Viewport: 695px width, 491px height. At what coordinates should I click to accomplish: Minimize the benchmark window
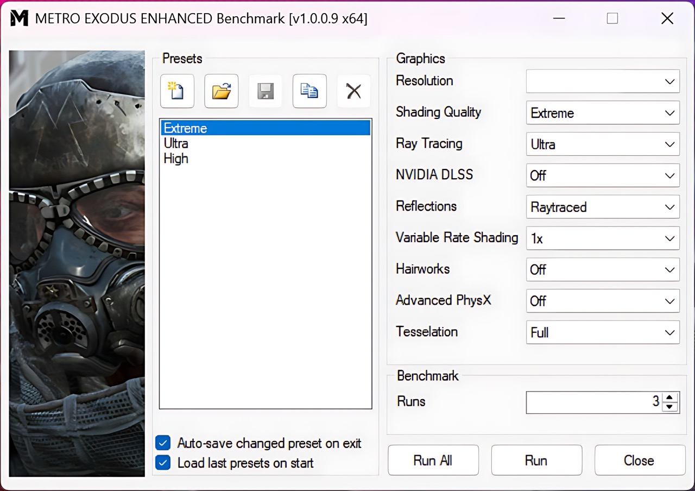(559, 18)
